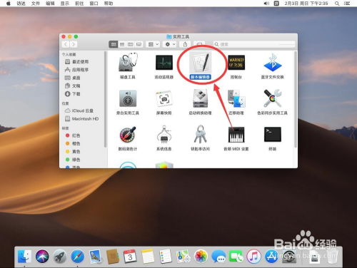This screenshot has width=357, height=268.
Task: Open the 访达 (Finder) menu
Action: [21, 4]
